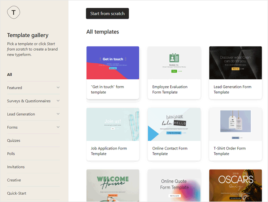Click the T-Shirt Order Form Template title
Image resolution: width=268 pixels, height=202 pixels.
pos(230,151)
